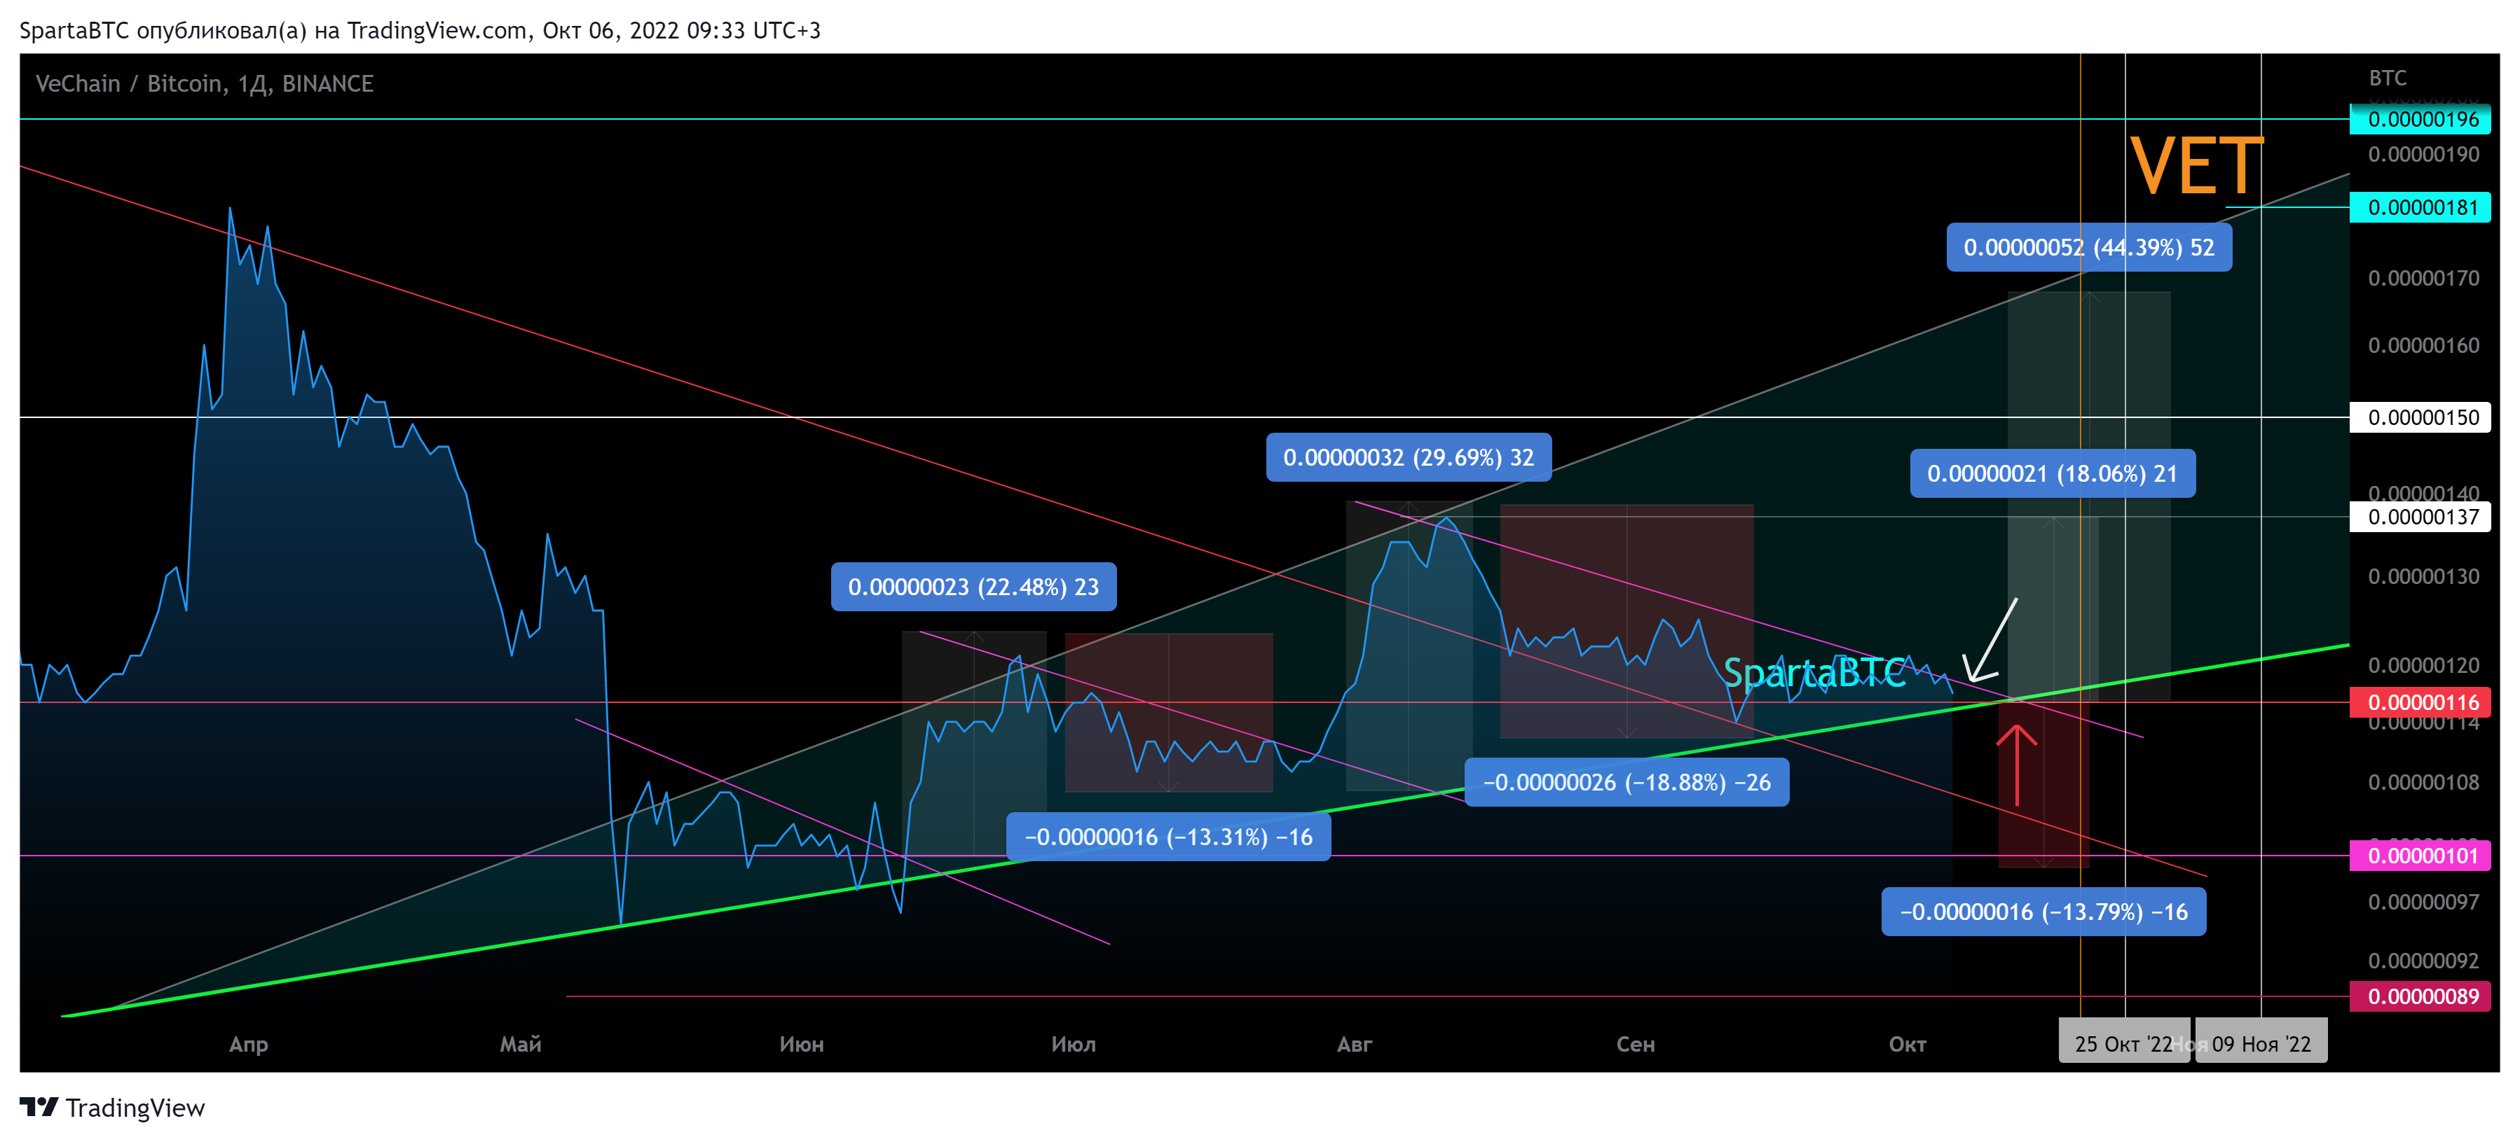
Task: Click the 'Окт' month label on time axis
Action: [1908, 1044]
